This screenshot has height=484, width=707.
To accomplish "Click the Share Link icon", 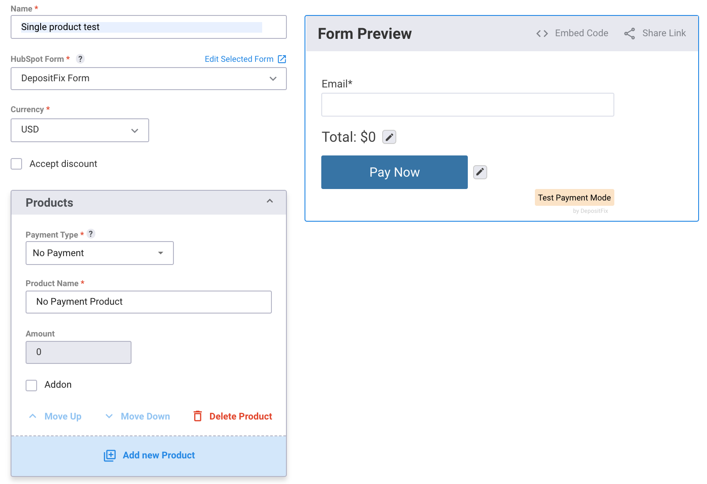I will coord(629,34).
